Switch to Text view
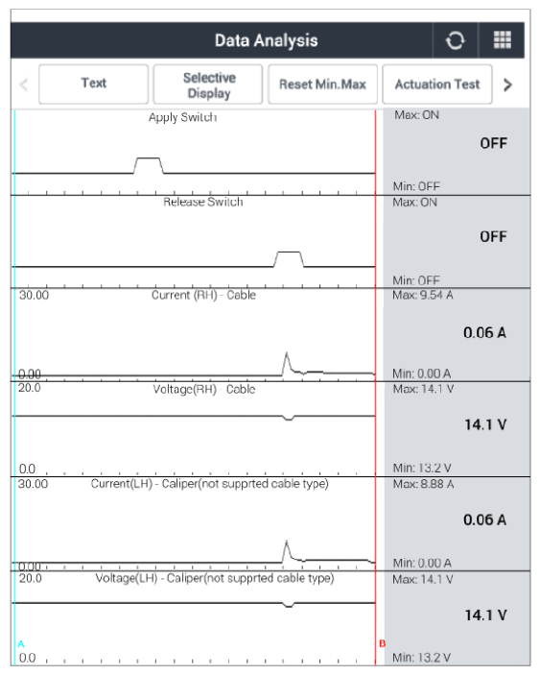Viewport: 540px width, 675px height. coord(93,84)
